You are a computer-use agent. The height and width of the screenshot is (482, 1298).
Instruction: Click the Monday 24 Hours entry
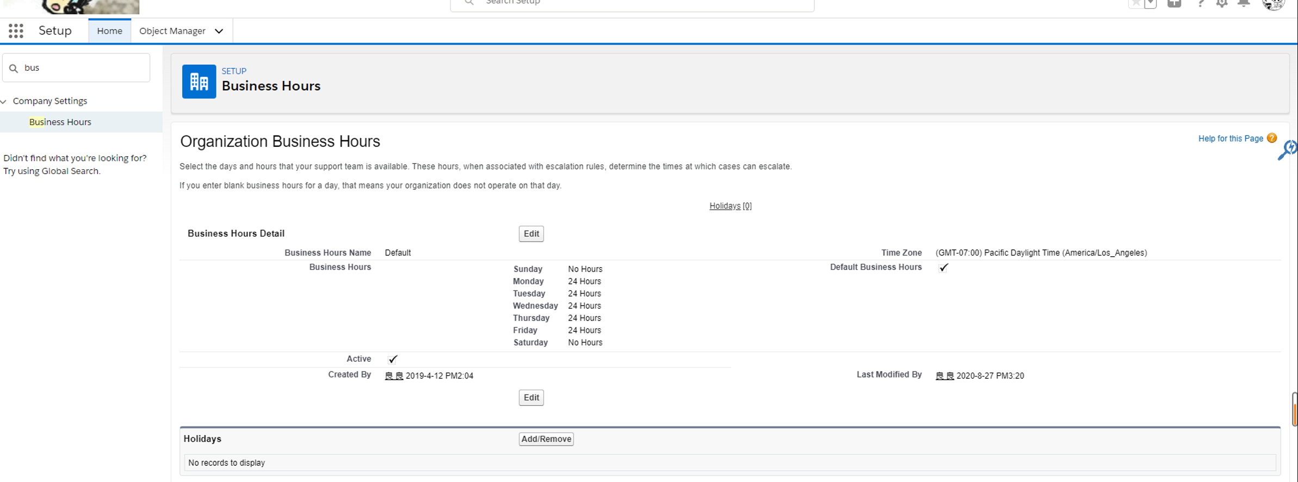click(x=557, y=281)
